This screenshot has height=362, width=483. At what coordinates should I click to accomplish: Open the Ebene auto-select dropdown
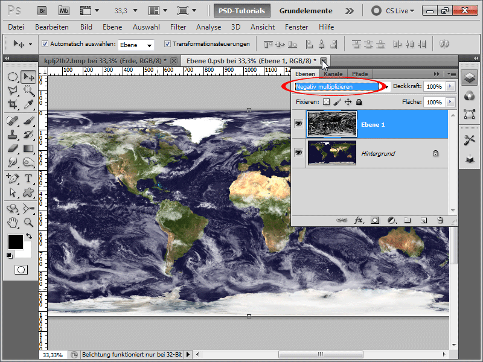tap(136, 45)
